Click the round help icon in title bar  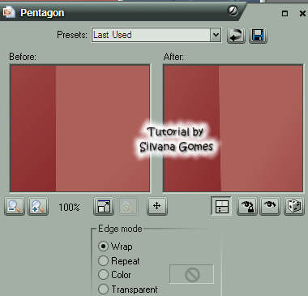(233, 11)
